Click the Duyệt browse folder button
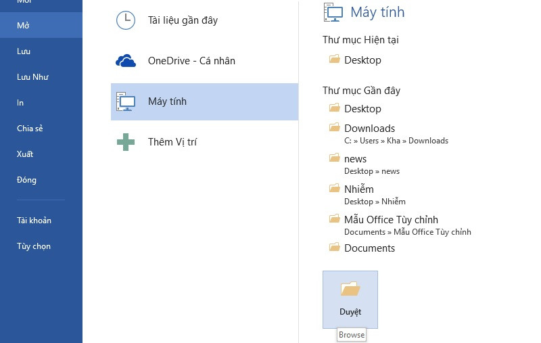Image resolution: width=541 pixels, height=343 pixels. tap(350, 299)
